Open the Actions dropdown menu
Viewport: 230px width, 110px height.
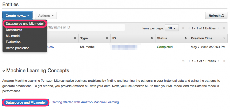pos(46,16)
